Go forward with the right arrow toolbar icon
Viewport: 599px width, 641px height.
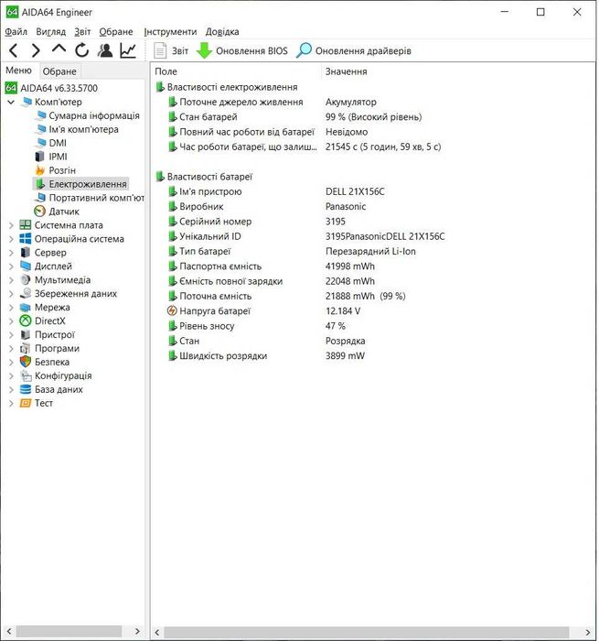coord(36,50)
